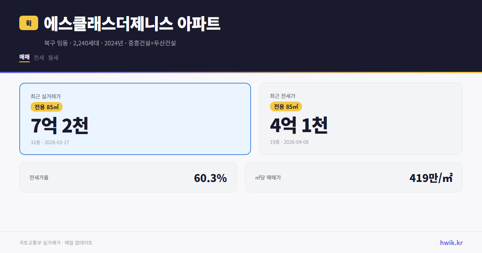Switch to the 전세 tab
The width and height of the screenshot is (482, 253).
[38, 57]
